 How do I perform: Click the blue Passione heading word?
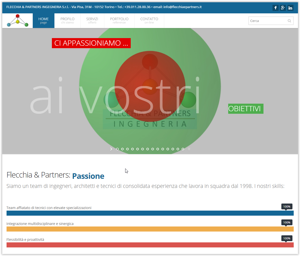coord(88,176)
